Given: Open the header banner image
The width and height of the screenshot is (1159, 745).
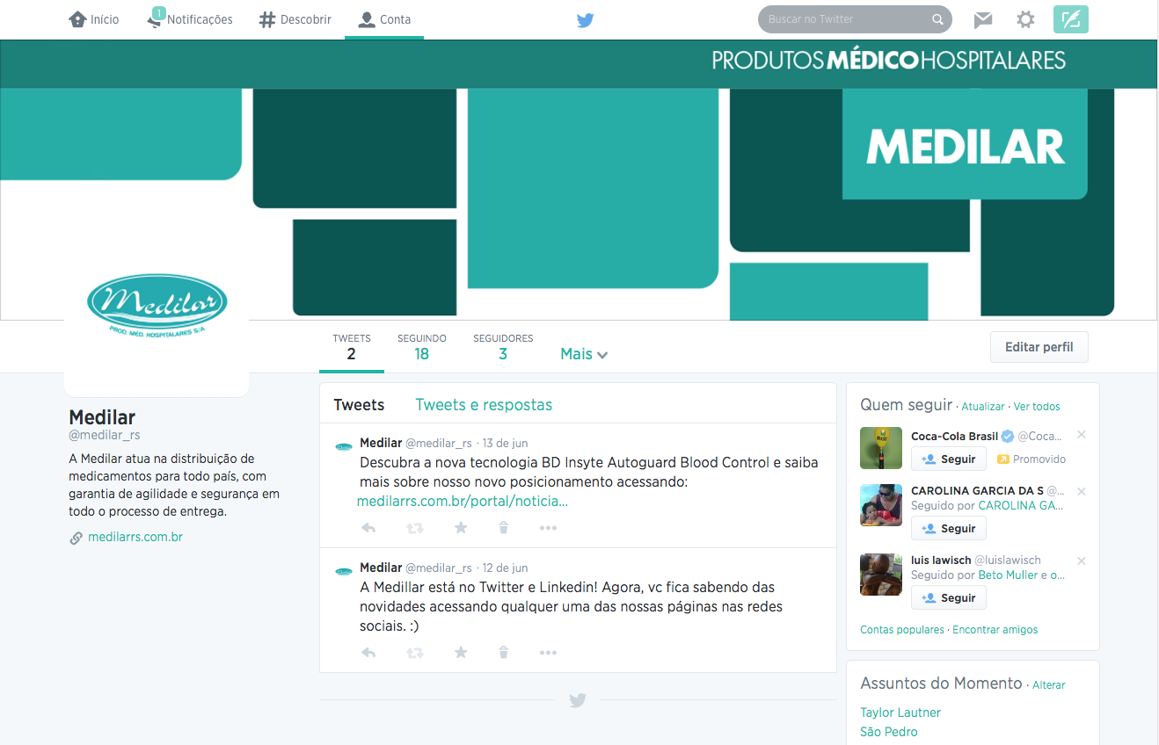Looking at the screenshot, I should (579, 179).
